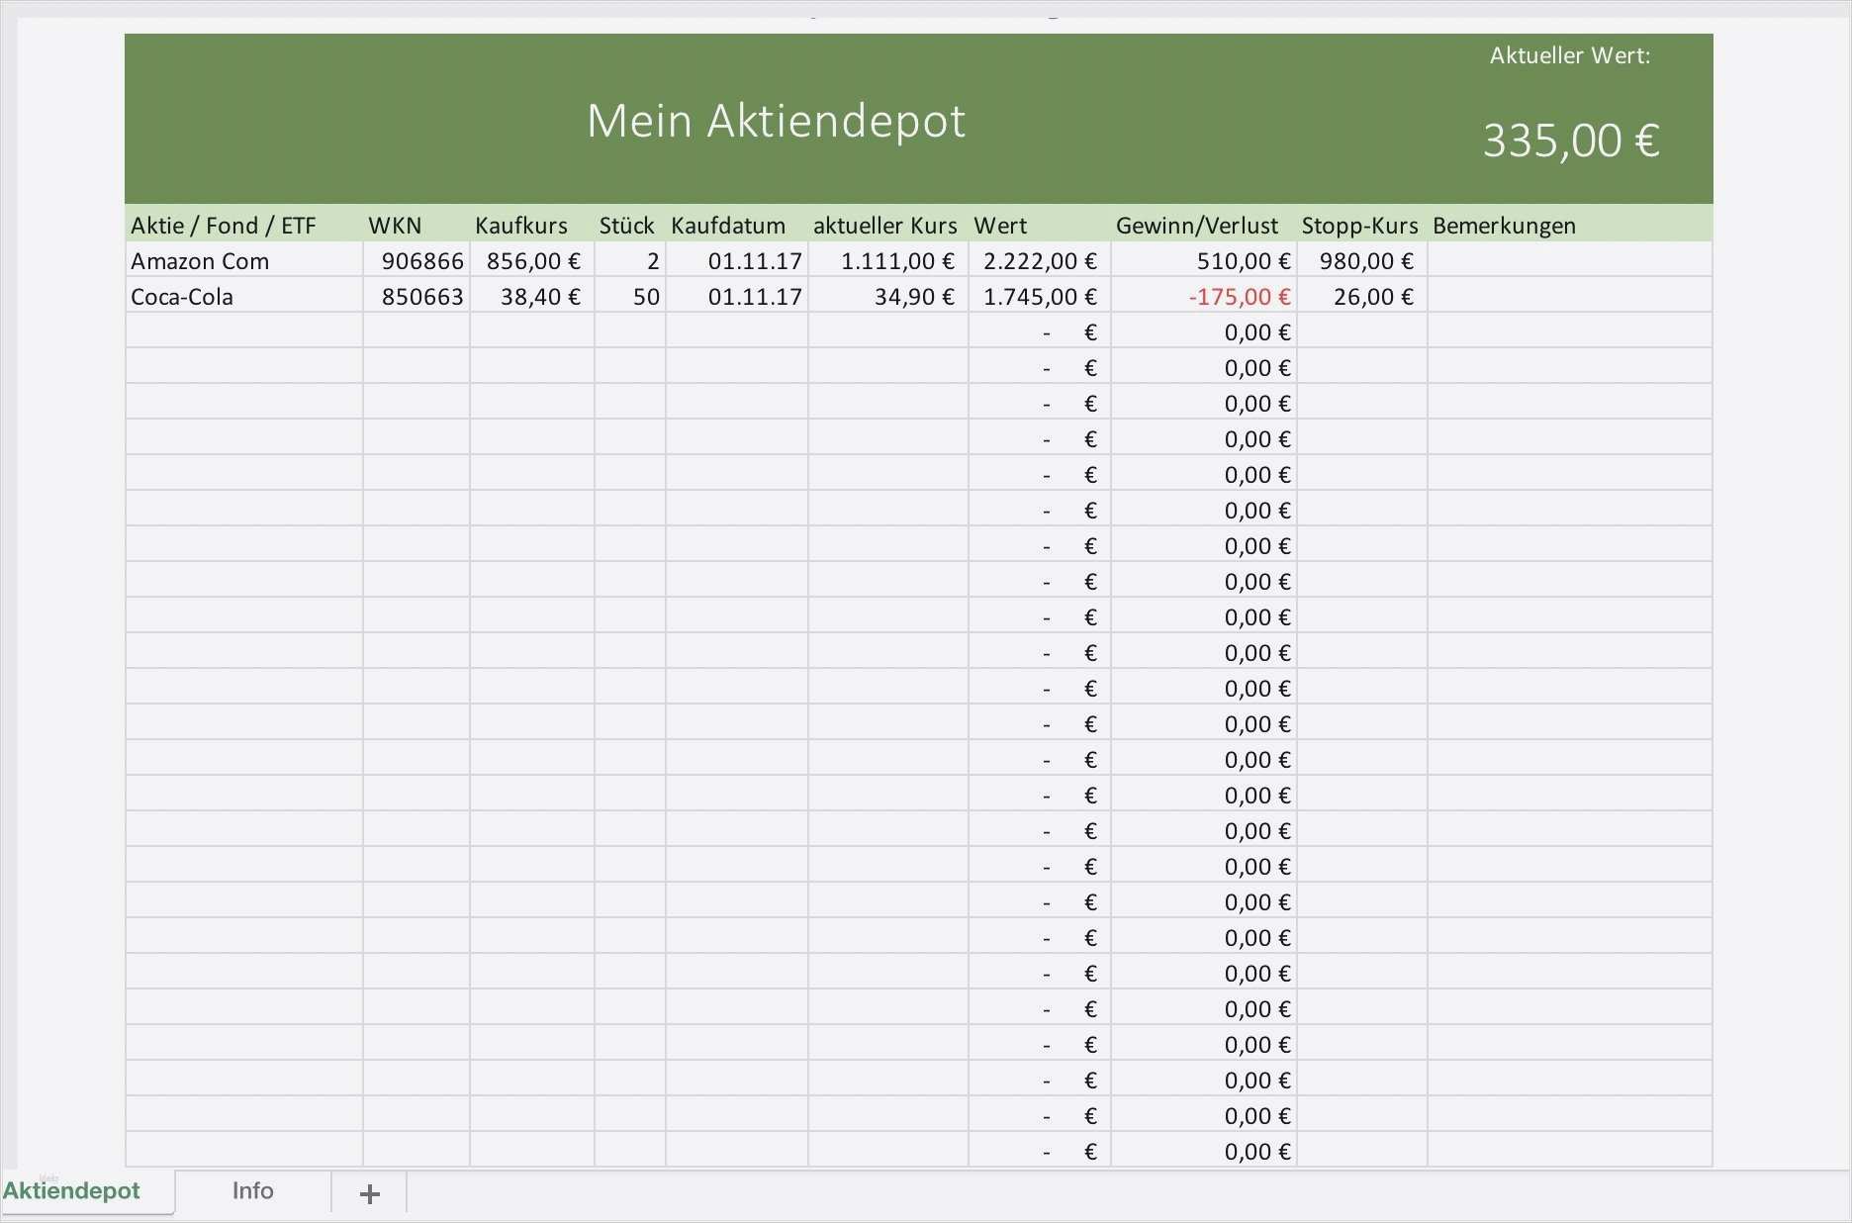Viewport: 1852px width, 1223px height.
Task: Select Kaufkurs value 38,40 €
Action: point(532,297)
